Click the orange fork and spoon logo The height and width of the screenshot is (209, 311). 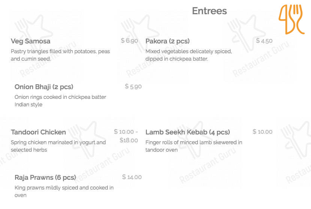pos(292,19)
